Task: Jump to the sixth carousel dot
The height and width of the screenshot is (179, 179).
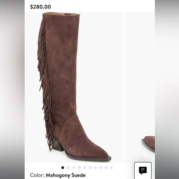Action: pos(90,168)
